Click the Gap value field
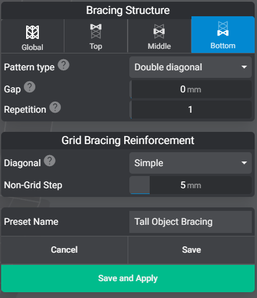This screenshot has width=257, height=298. click(x=190, y=89)
